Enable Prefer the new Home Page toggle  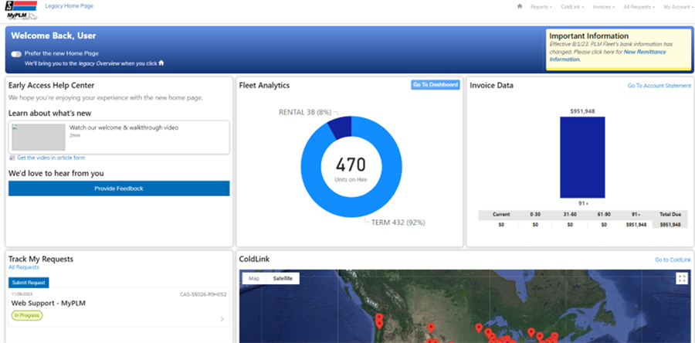(16, 53)
